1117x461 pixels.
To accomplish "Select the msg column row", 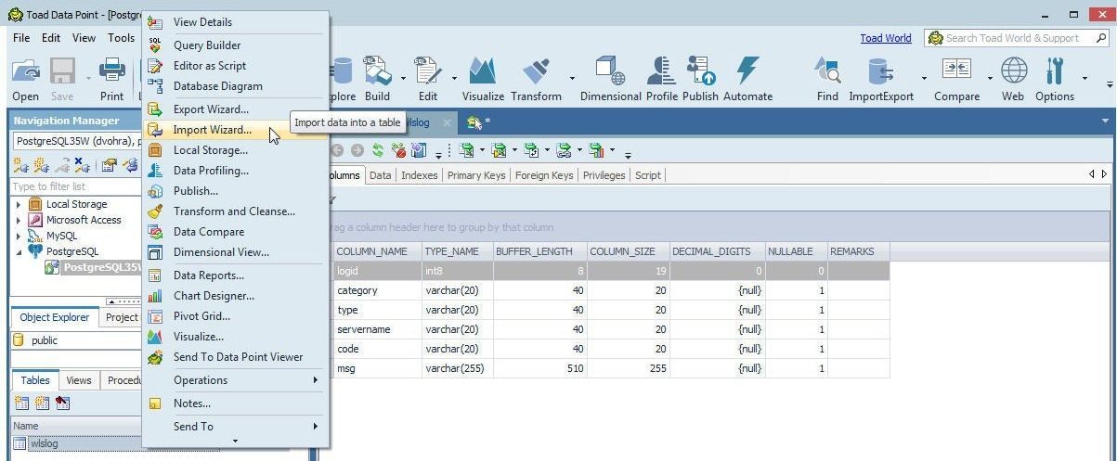I will coord(609,368).
